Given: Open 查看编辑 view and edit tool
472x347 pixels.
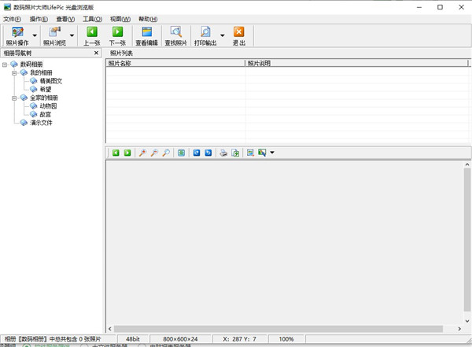Looking at the screenshot, I should (x=146, y=35).
